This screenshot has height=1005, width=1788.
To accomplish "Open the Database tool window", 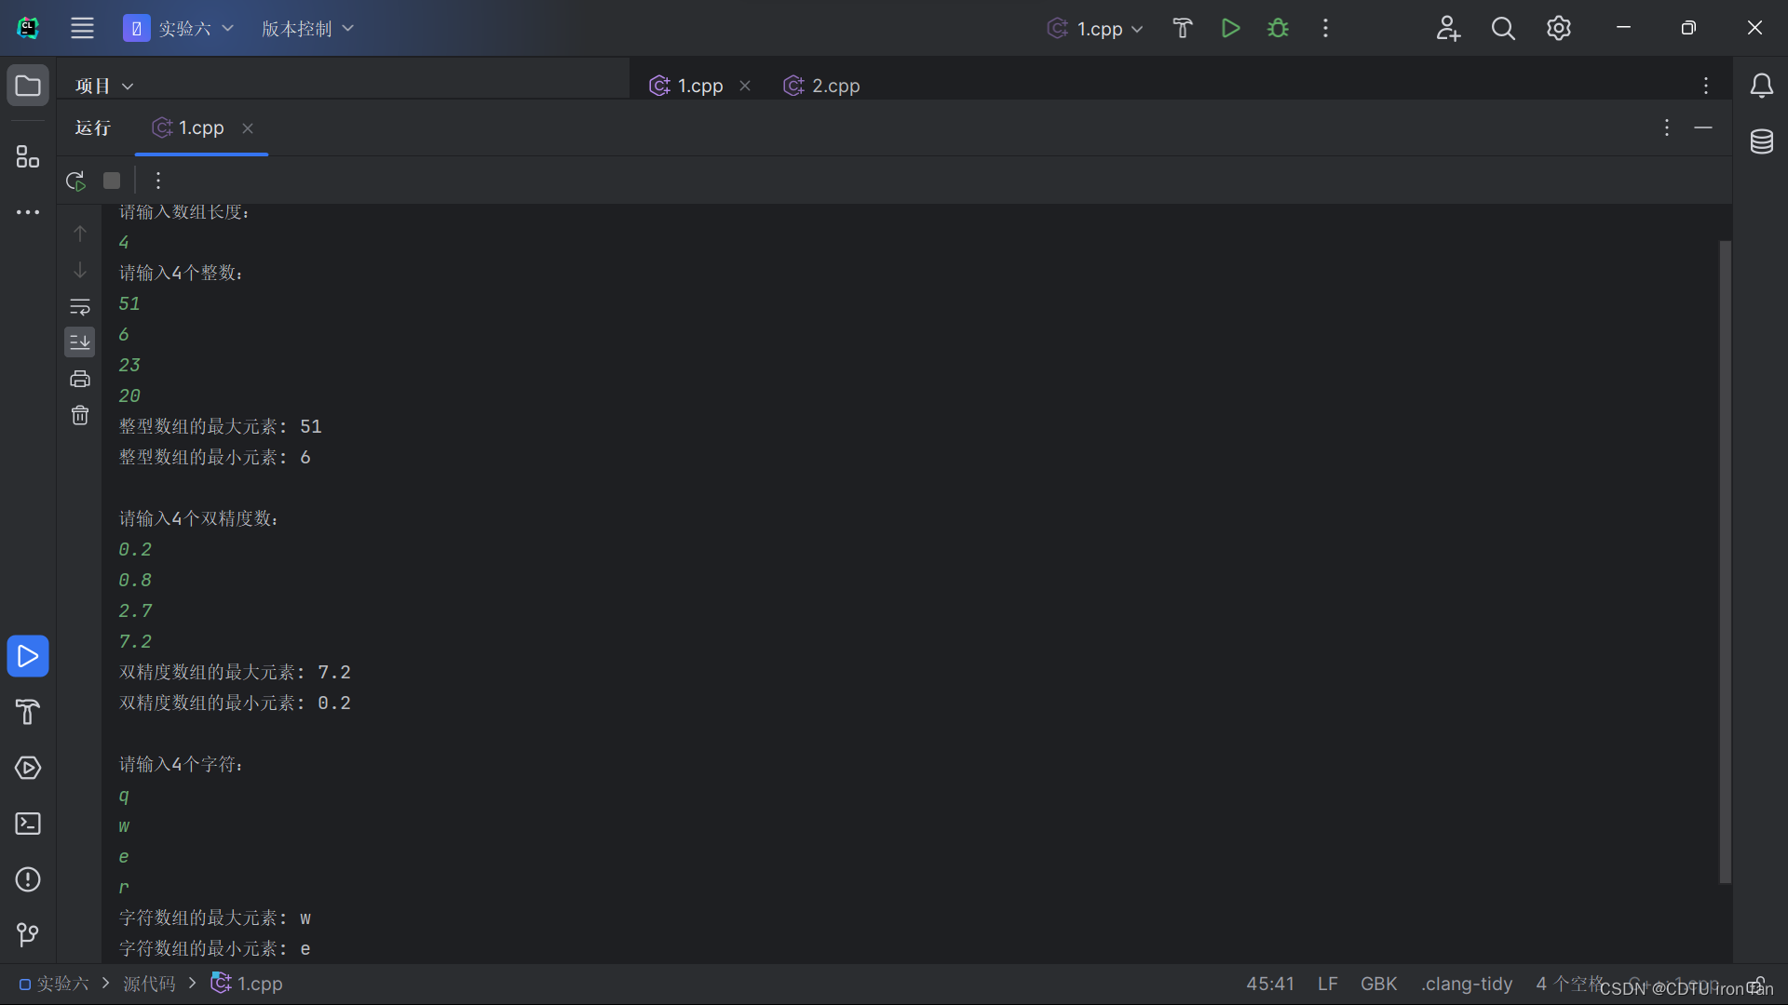I will [x=1761, y=141].
